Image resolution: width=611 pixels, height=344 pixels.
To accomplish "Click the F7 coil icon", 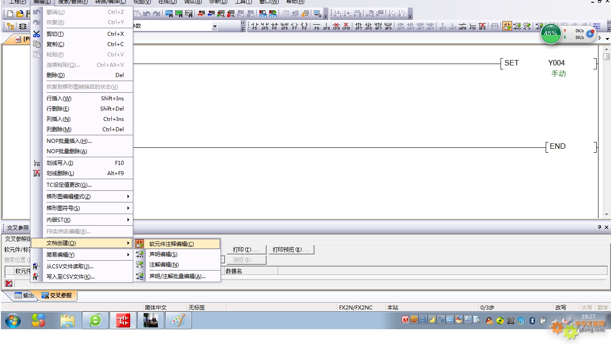I will (x=294, y=26).
